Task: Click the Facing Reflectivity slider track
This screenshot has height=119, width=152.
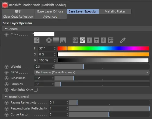Action: [x=109, y=102]
